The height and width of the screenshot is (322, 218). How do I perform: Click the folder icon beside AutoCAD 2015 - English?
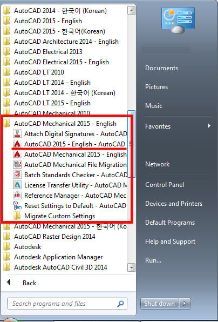point(7,21)
